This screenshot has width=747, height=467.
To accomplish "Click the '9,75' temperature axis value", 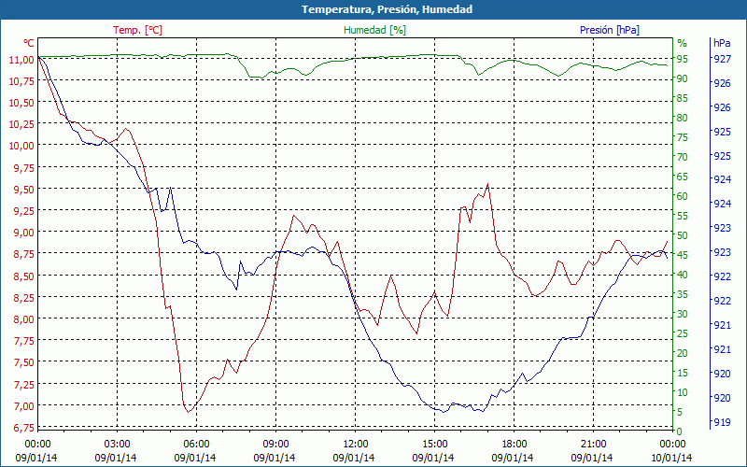I will (24, 168).
